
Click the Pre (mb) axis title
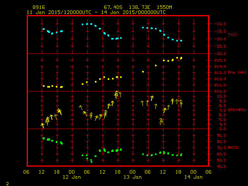coord(237,72)
